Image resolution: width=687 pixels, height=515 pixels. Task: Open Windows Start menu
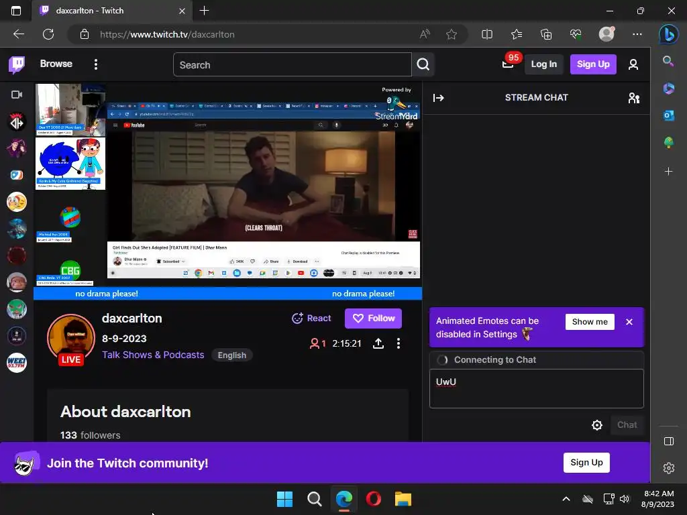pyautogui.click(x=284, y=499)
